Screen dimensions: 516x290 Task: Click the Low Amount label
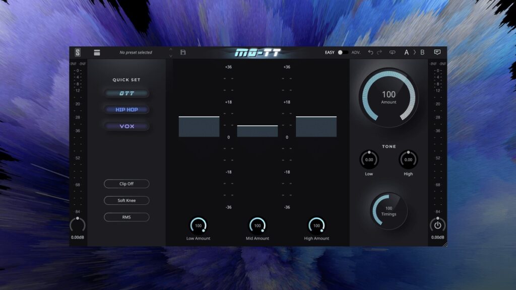(x=198, y=238)
